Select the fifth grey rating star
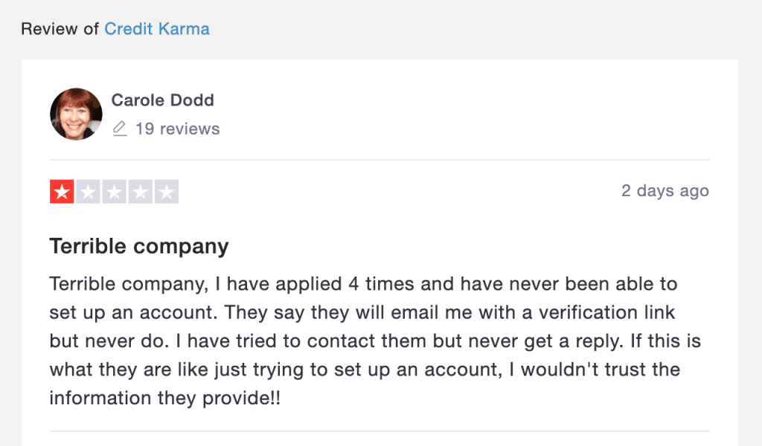 click(x=167, y=192)
